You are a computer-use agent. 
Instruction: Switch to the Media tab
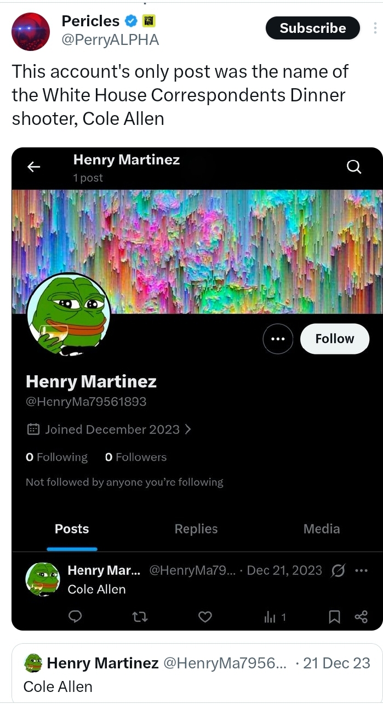322,529
